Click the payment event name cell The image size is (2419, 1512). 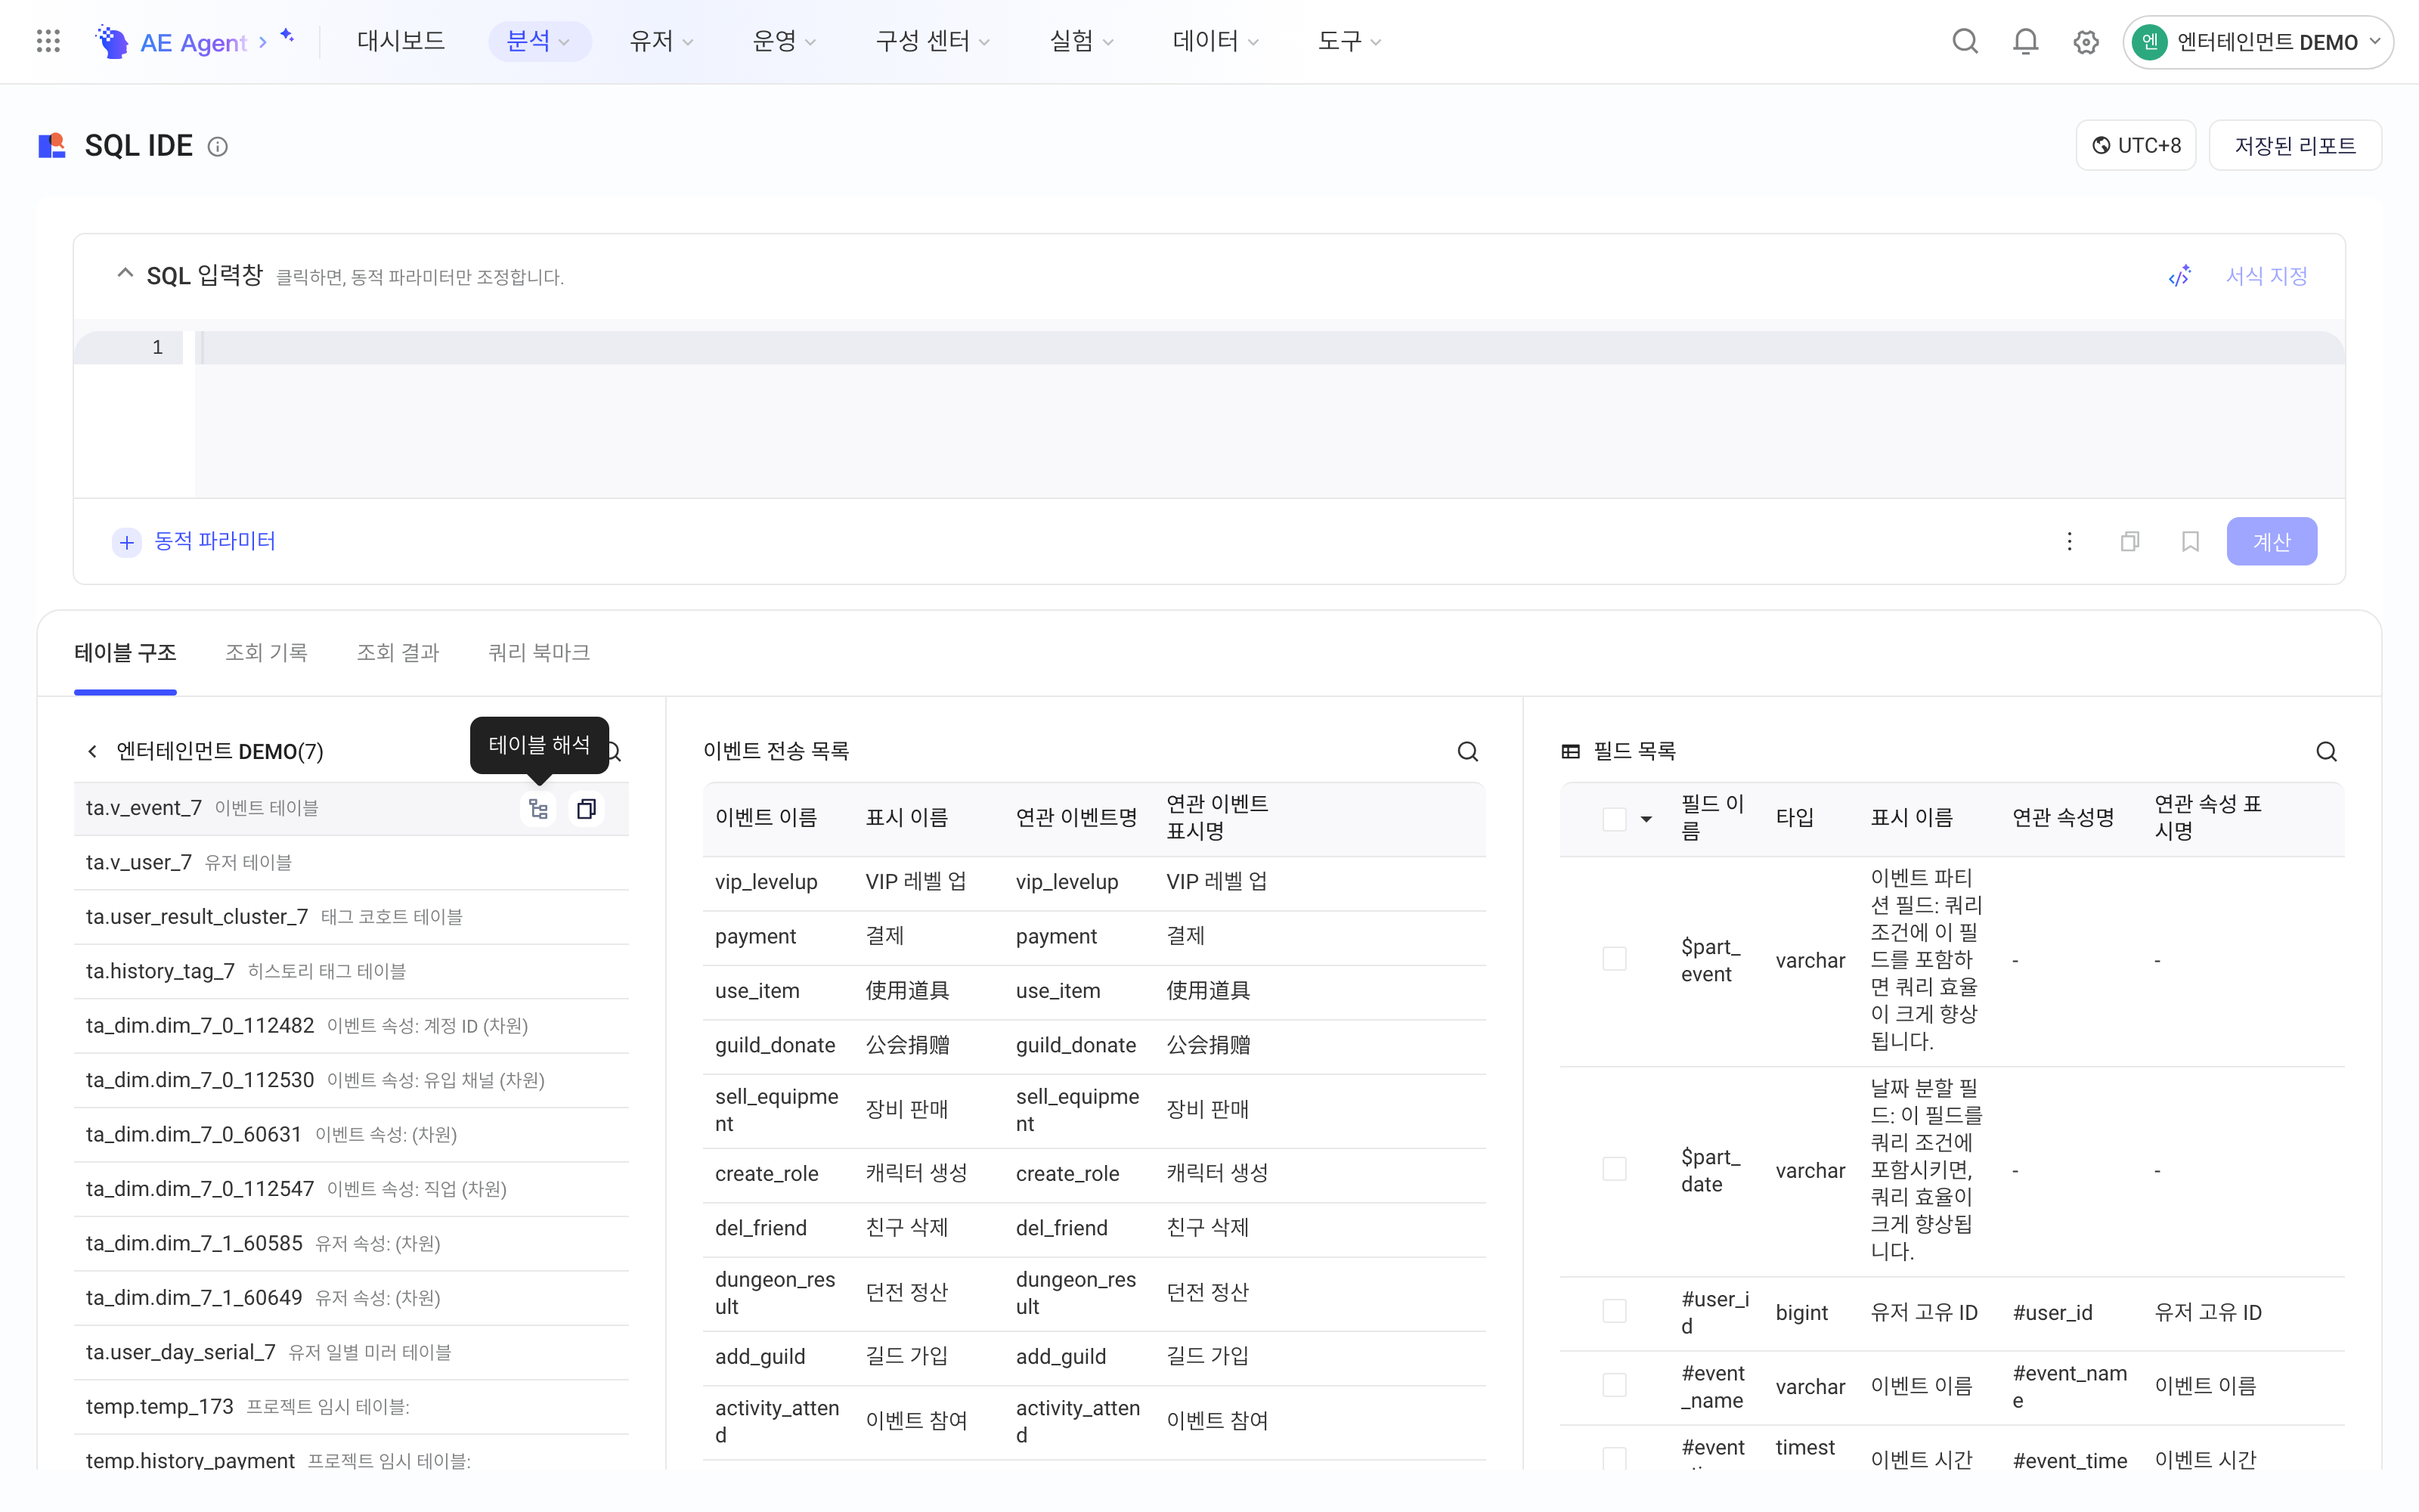(756, 936)
